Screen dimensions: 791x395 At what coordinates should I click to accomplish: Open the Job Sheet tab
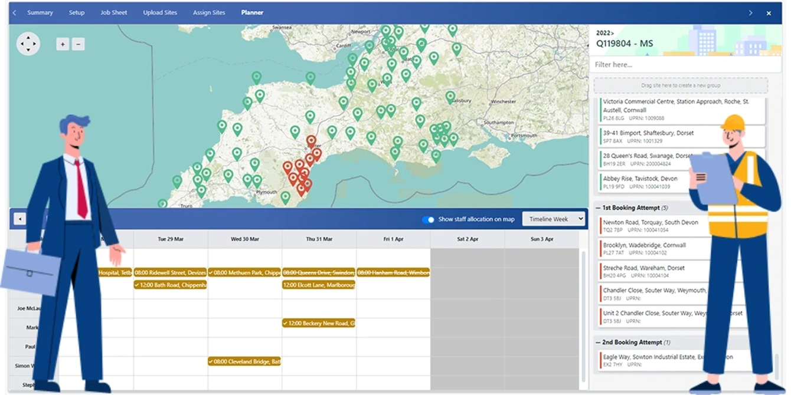(x=113, y=12)
